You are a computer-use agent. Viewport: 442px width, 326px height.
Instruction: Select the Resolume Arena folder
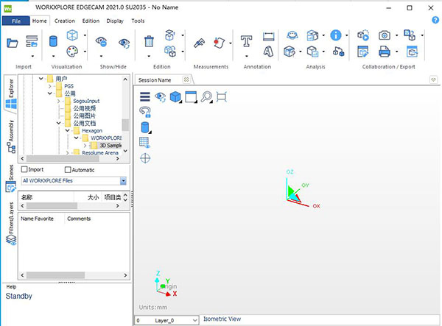[x=100, y=152]
